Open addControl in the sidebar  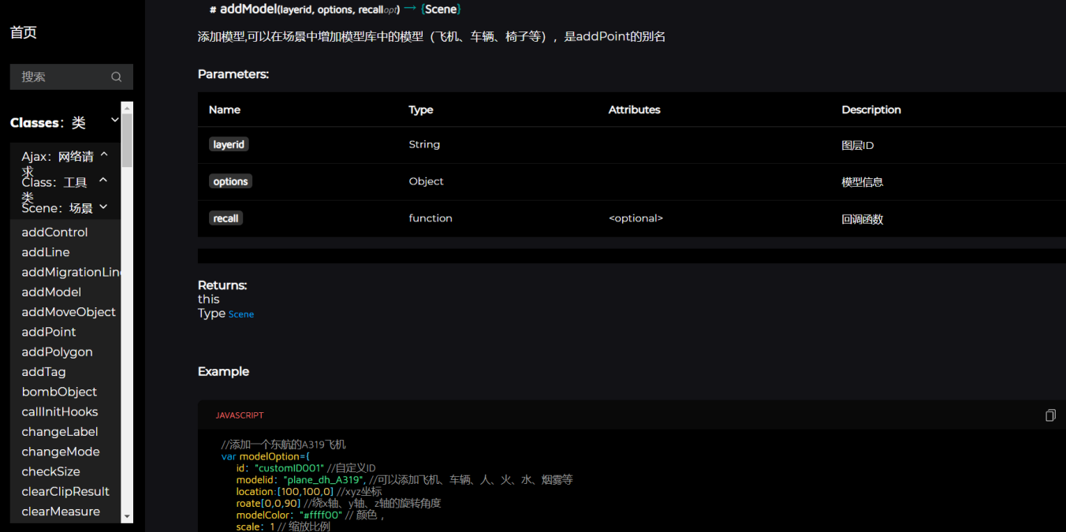pos(54,233)
